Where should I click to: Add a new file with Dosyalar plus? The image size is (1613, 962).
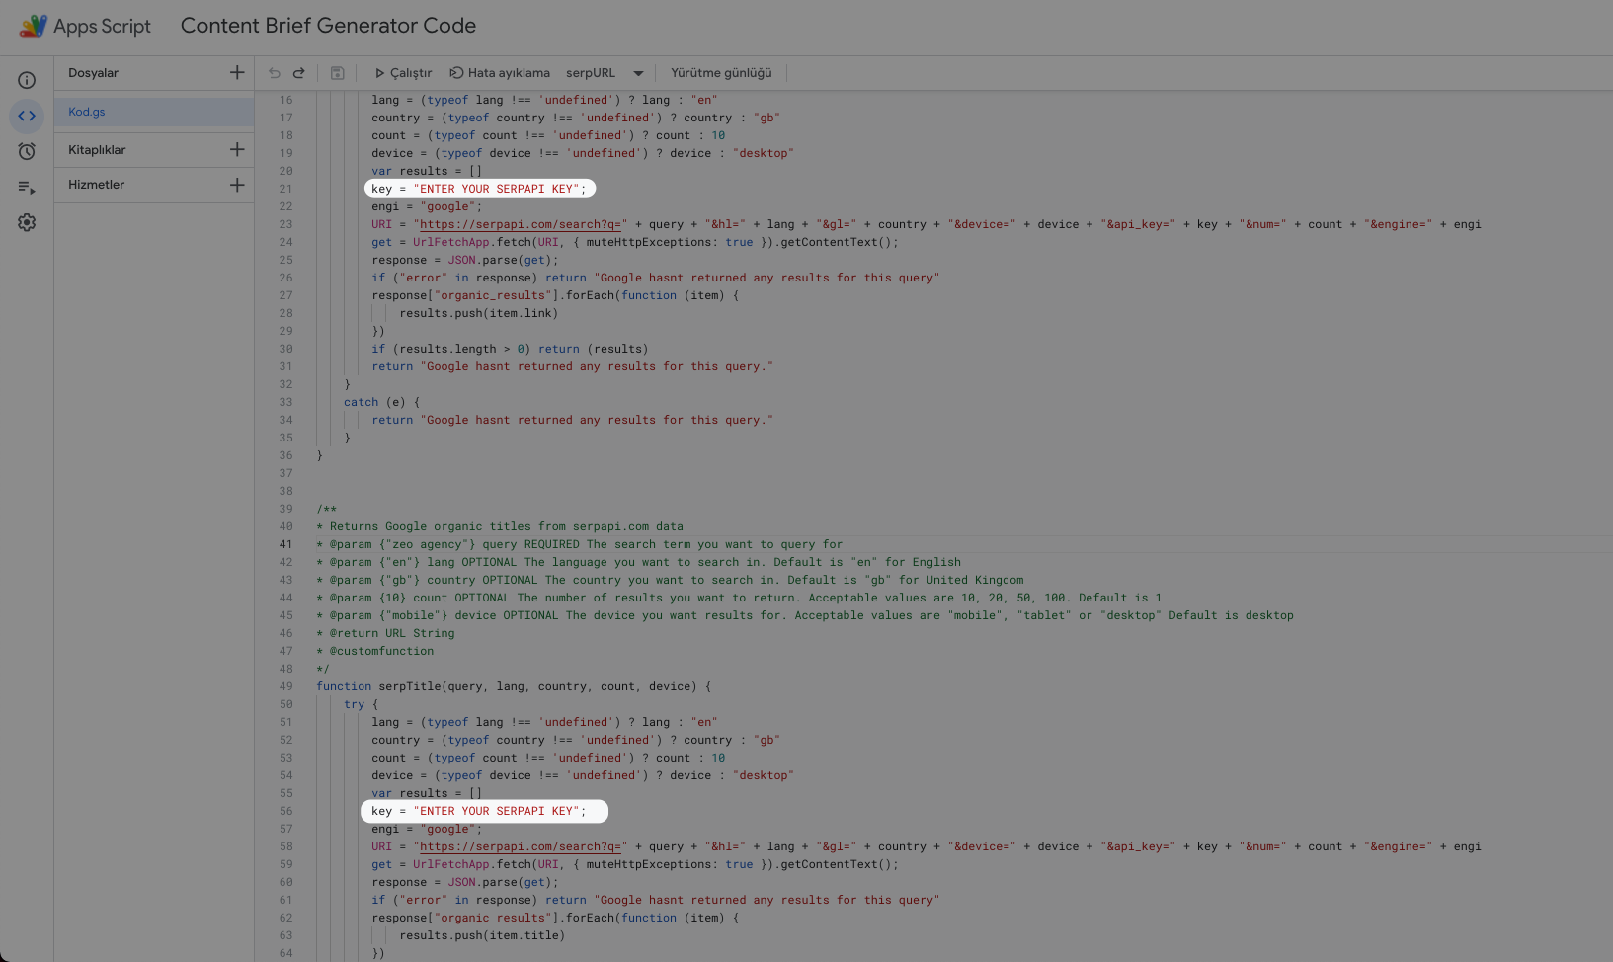[x=237, y=72]
